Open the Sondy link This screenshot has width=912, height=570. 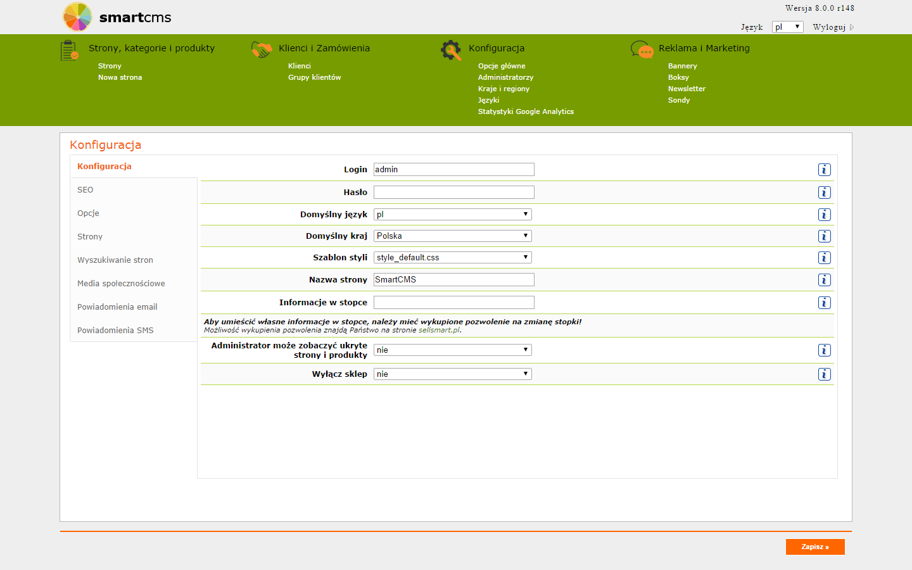679,100
